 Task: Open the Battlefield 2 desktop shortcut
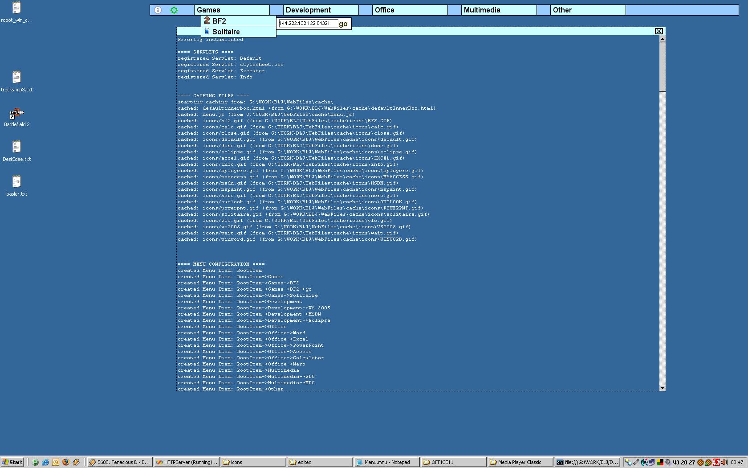(16, 115)
